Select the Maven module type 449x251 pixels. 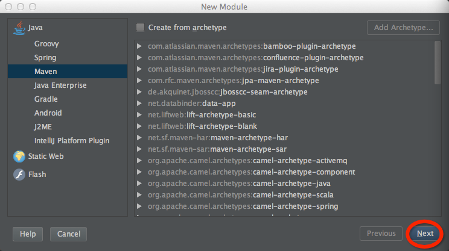[68, 72]
